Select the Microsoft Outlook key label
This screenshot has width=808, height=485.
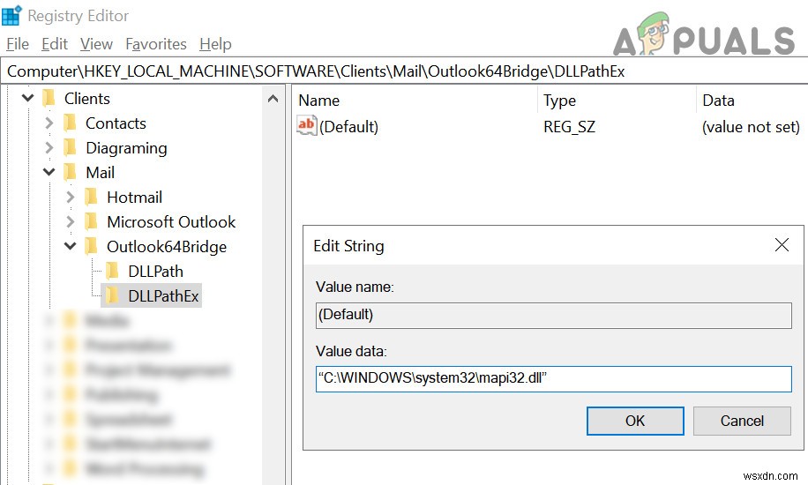coord(171,222)
